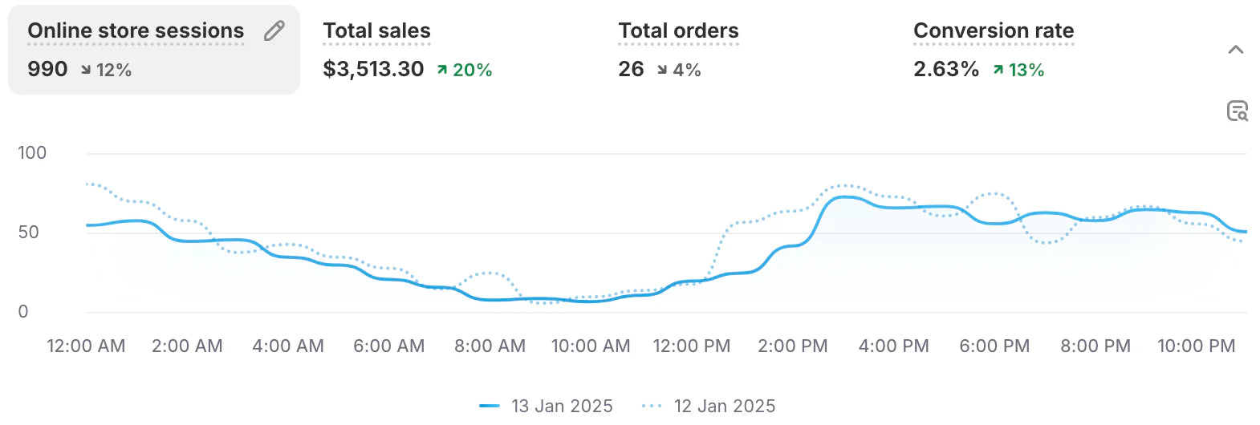1260x425 pixels.
Task: Open the report view icon
Action: pos(1237,111)
